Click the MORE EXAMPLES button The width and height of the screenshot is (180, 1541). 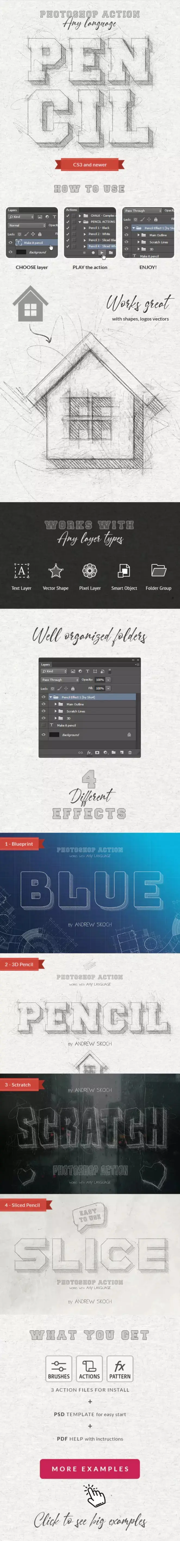90,1469
